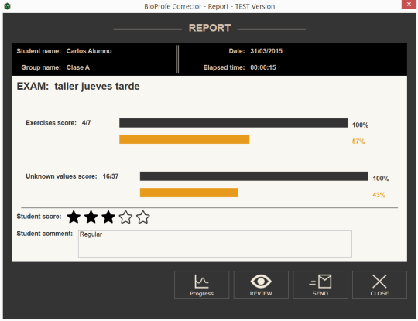The image size is (418, 321).
Task: Close the window with red X
Action: coord(409,5)
